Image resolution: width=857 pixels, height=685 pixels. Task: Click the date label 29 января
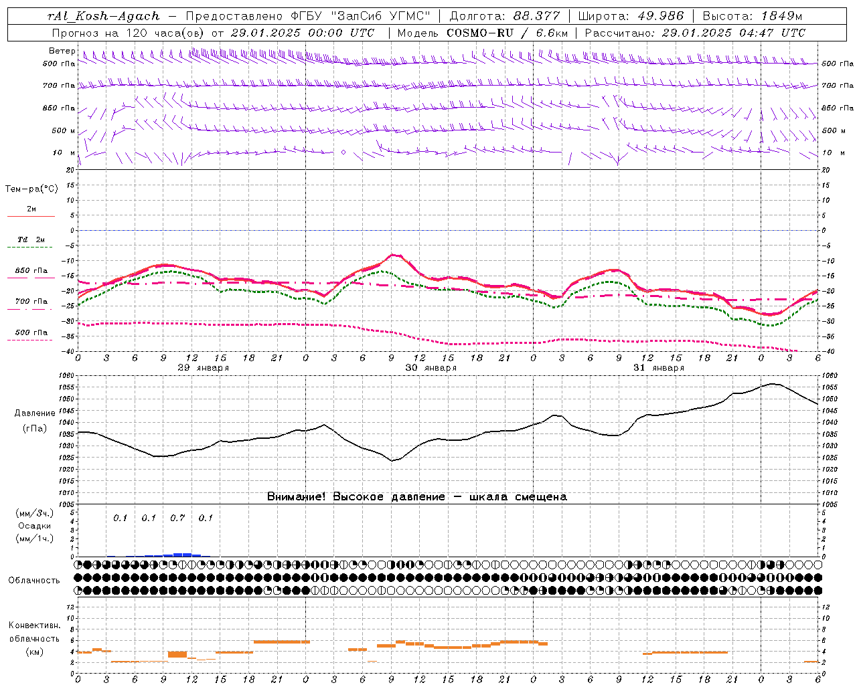[203, 368]
